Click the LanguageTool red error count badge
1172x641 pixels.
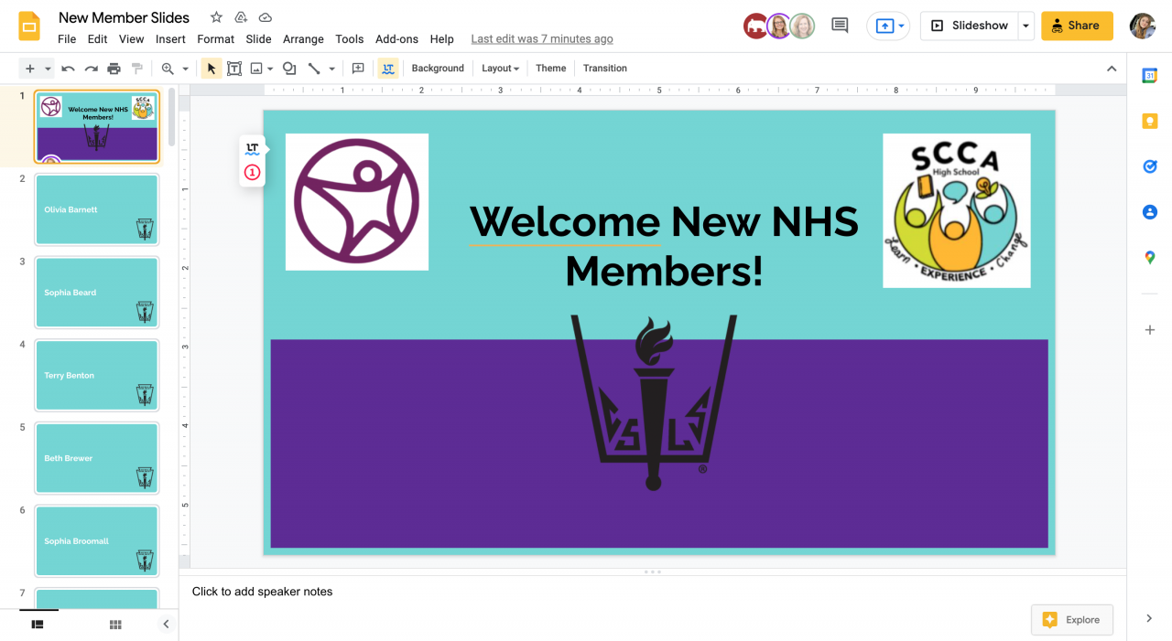(253, 172)
